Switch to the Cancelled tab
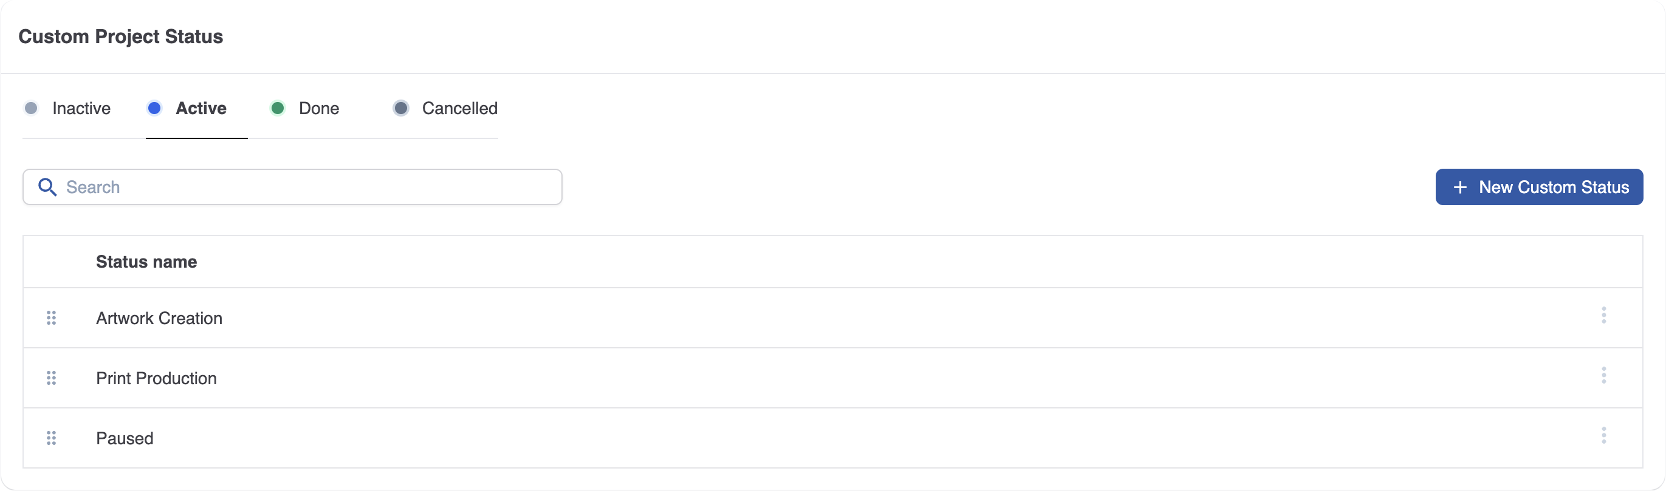 click(x=459, y=108)
